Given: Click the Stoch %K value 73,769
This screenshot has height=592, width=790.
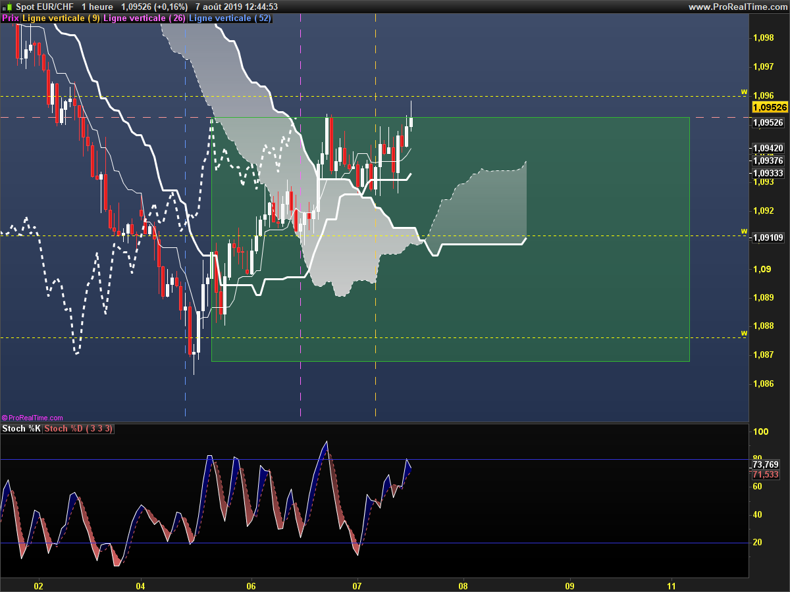Looking at the screenshot, I should click(766, 464).
